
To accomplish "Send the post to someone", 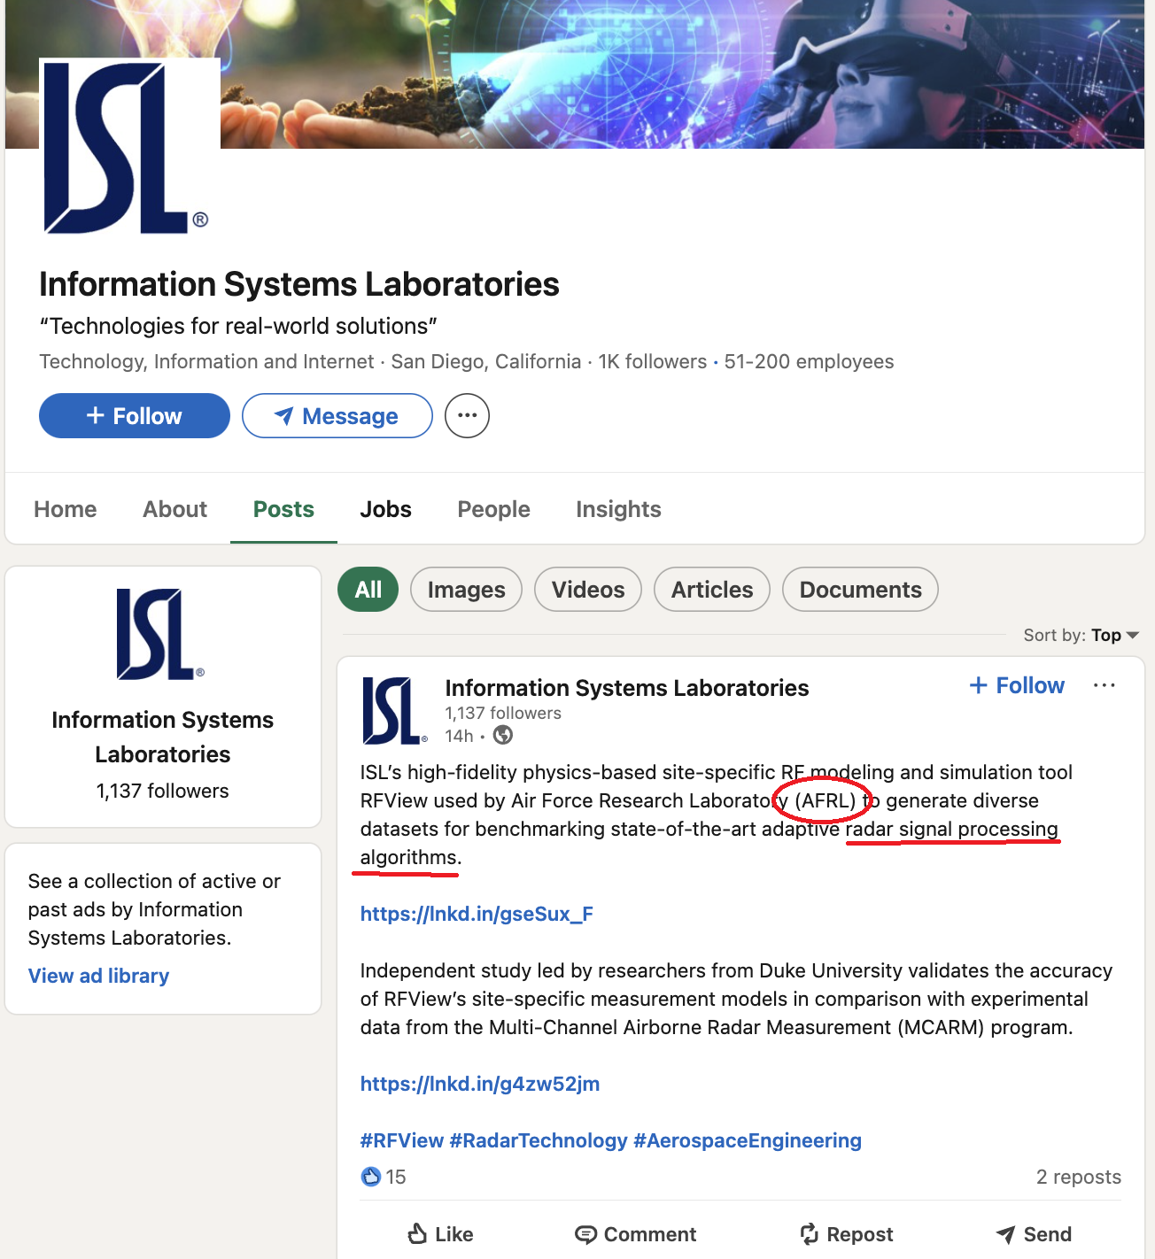I will point(1034,1234).
